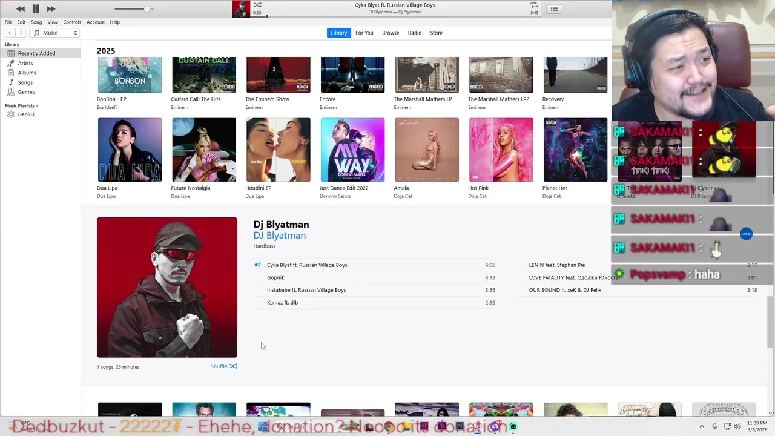This screenshot has width=775, height=436.
Task: Open the Encore album cover
Action: point(352,74)
